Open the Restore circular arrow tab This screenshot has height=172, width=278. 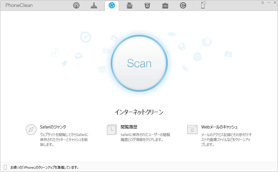point(183,6)
